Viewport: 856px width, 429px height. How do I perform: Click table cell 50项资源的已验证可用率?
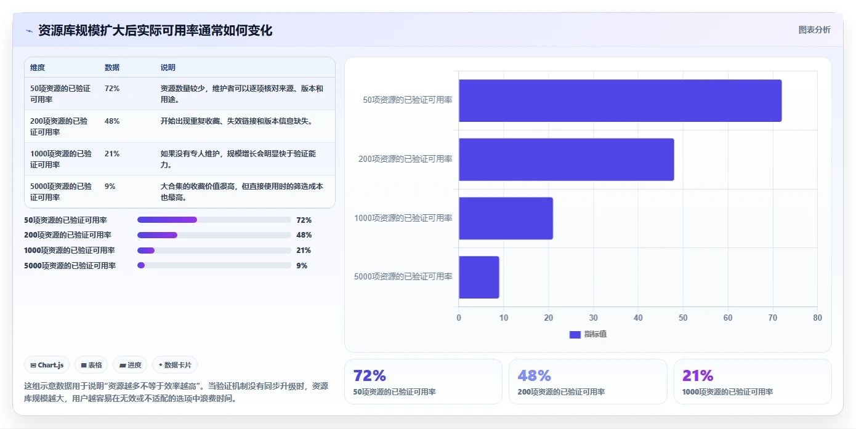point(61,94)
